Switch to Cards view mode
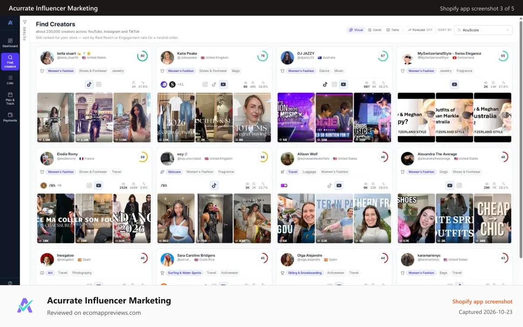Screen dimensions: 523x327 click(x=375, y=30)
